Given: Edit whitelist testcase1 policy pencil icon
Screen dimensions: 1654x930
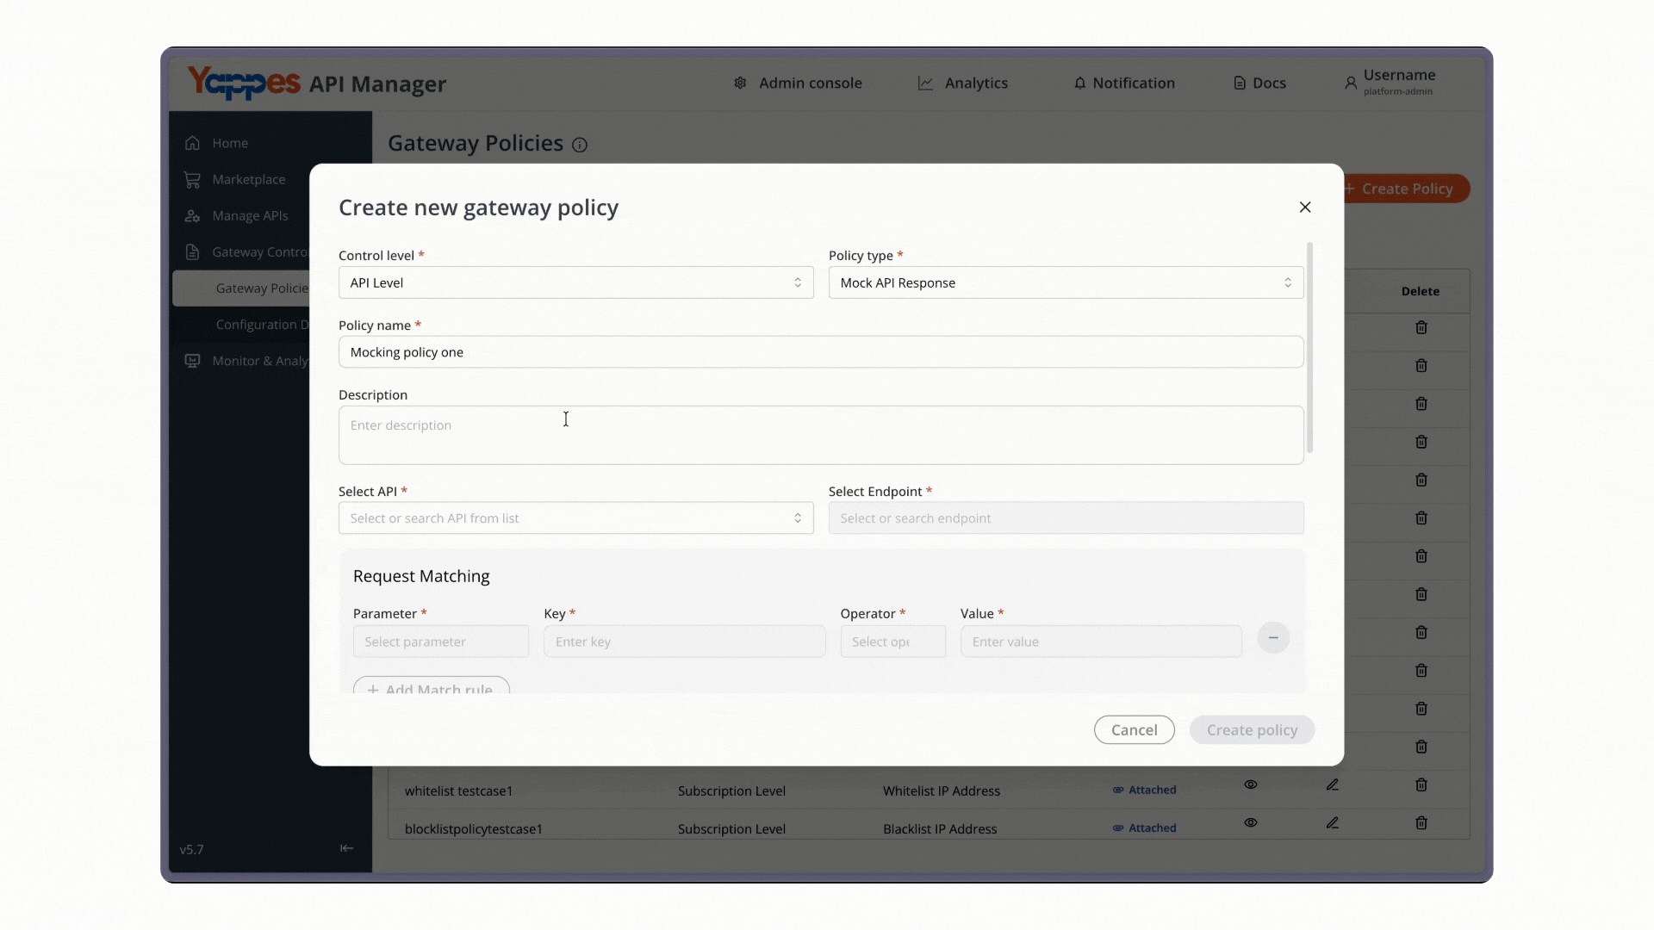Looking at the screenshot, I should tap(1333, 784).
